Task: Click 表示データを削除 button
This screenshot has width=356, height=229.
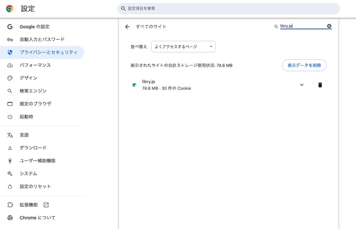Action: (x=304, y=65)
